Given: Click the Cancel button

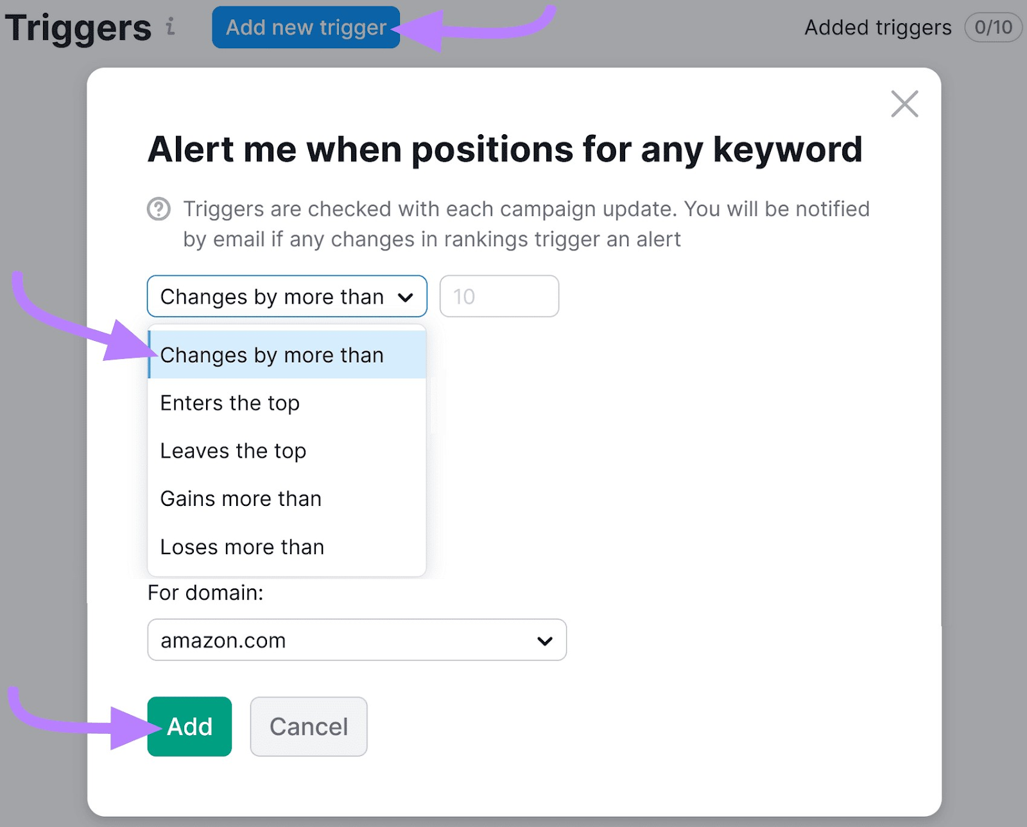Looking at the screenshot, I should (309, 726).
